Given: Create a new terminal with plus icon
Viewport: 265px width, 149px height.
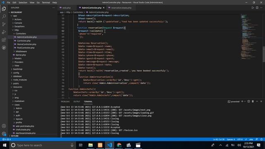Looking at the screenshot, I should [242, 101].
